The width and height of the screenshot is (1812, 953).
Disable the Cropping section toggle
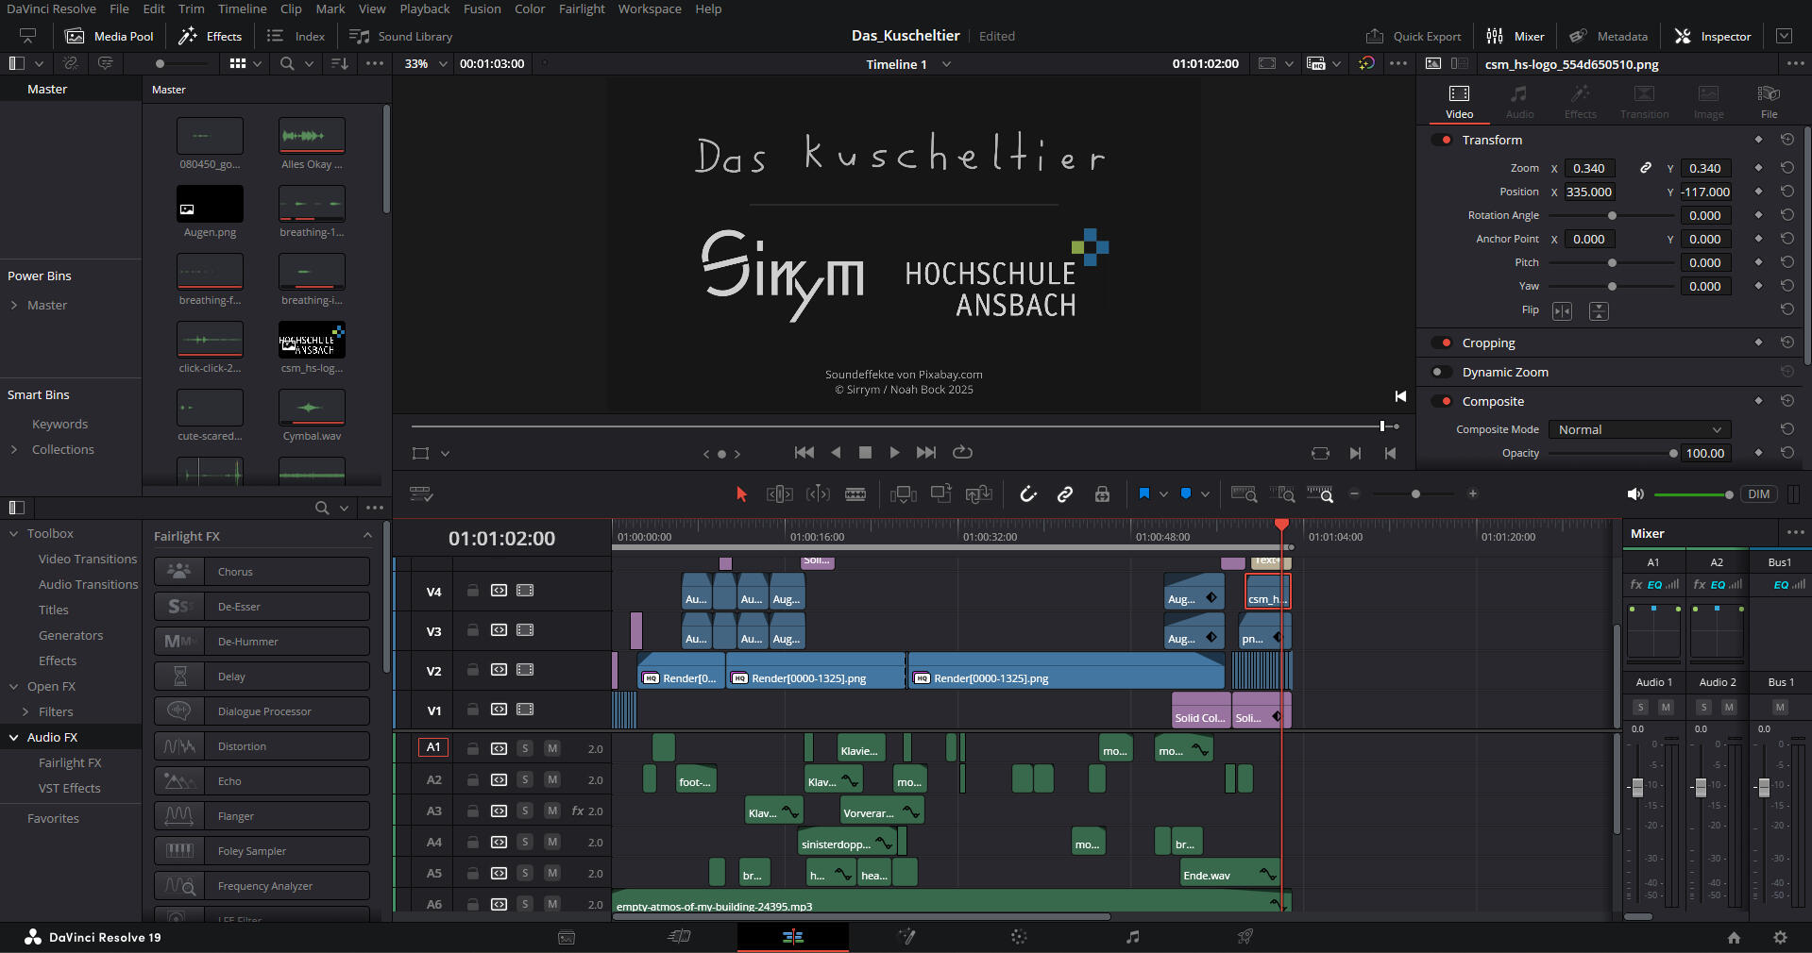tap(1442, 343)
